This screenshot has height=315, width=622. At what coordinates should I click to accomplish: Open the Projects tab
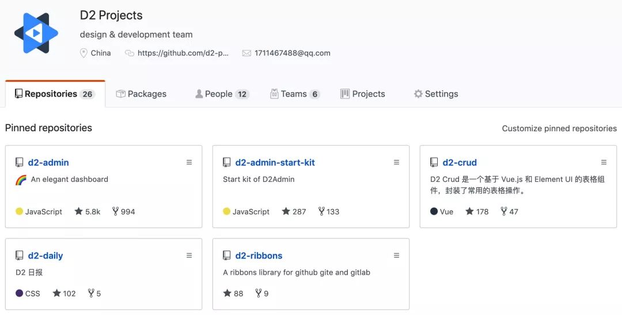(363, 94)
